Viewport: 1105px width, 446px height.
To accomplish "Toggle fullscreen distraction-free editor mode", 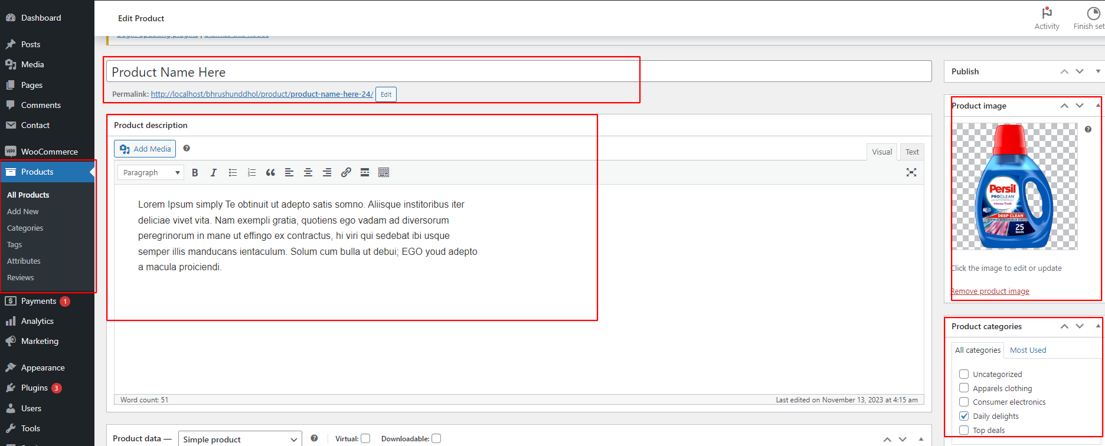I will pos(911,172).
